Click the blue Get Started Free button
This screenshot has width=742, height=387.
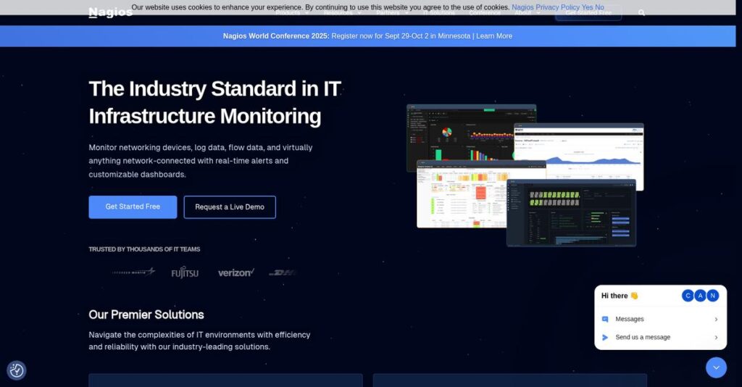(x=133, y=207)
